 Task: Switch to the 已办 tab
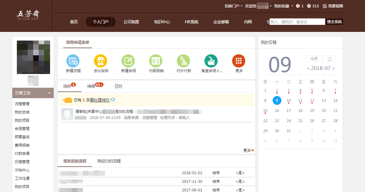coord(118,86)
